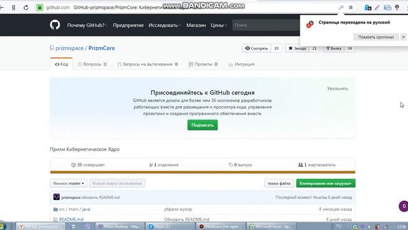This screenshot has height=230, width=408.
Task: Open the Yandex home button
Action: tap(13, 8)
